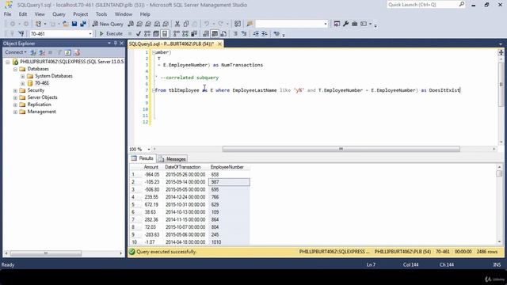Click the editor zoom 100 % dropdown

148,150
